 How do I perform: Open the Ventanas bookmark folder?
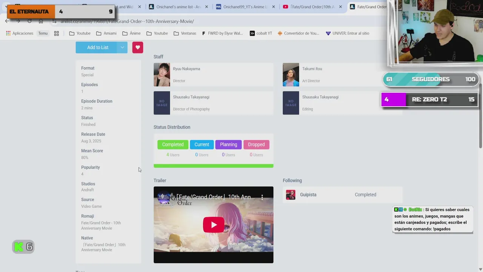pyautogui.click(x=185, y=33)
